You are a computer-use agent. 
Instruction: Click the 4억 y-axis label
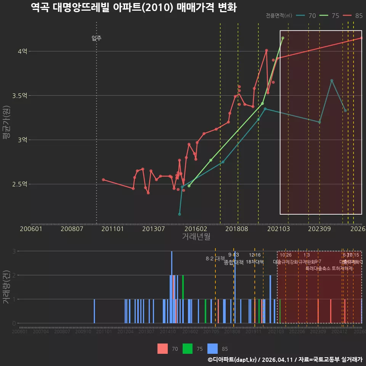point(22,51)
